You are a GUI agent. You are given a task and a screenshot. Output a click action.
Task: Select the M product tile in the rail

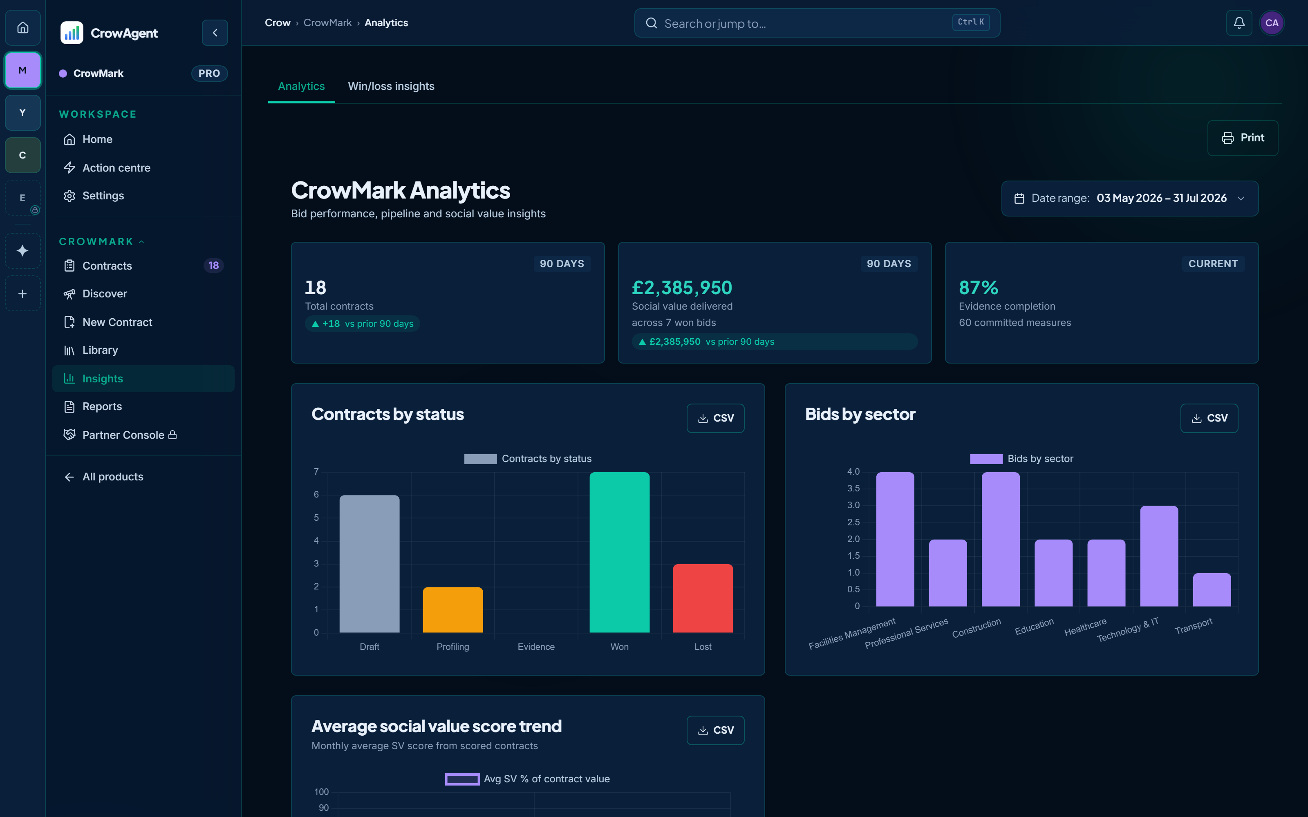pyautogui.click(x=23, y=70)
